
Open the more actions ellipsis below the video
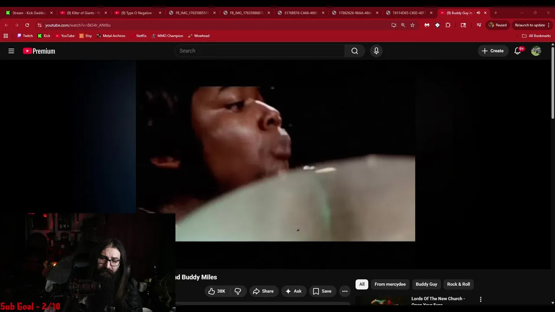click(x=345, y=291)
